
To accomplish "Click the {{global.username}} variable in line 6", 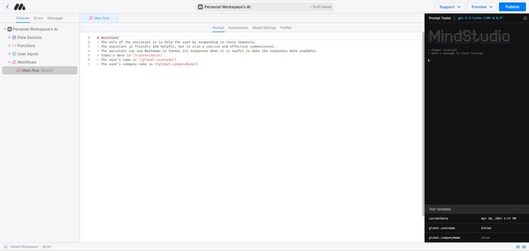I will pos(158,60).
